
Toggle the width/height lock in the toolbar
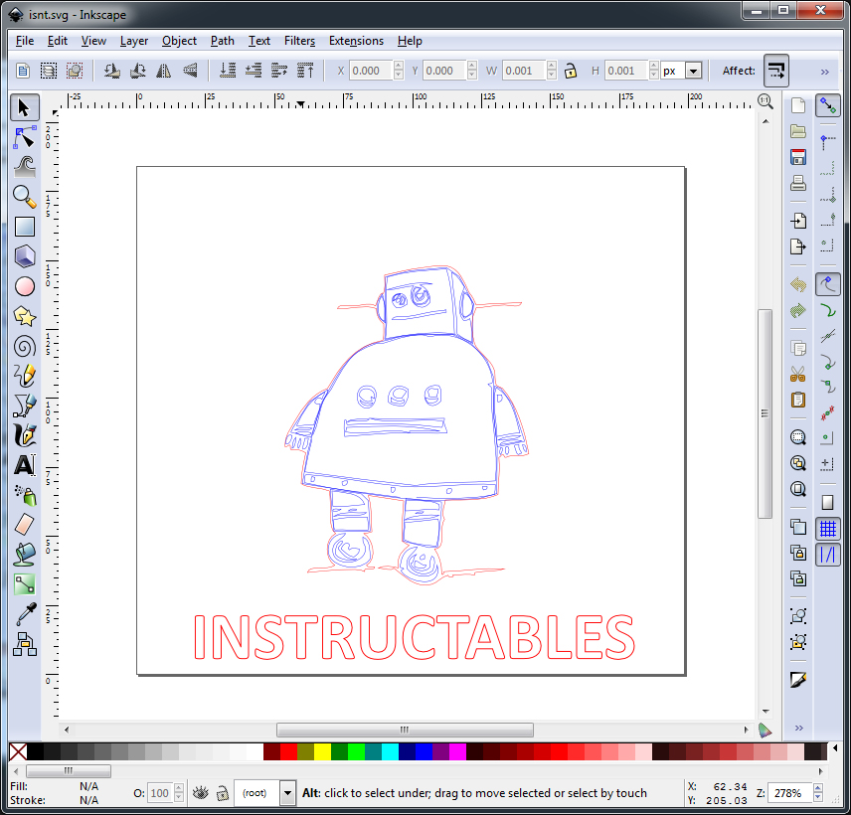click(x=571, y=71)
